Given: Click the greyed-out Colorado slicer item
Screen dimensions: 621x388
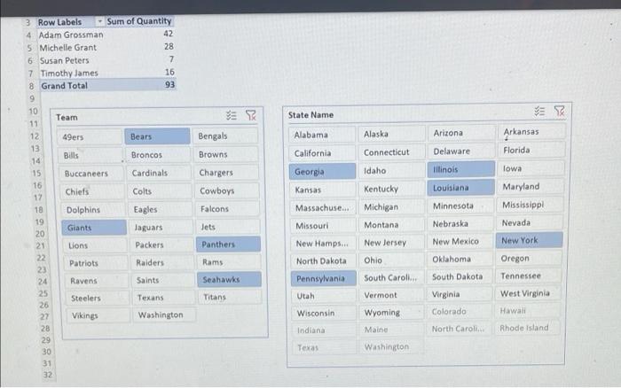Looking at the screenshot, I should pyautogui.click(x=460, y=311).
